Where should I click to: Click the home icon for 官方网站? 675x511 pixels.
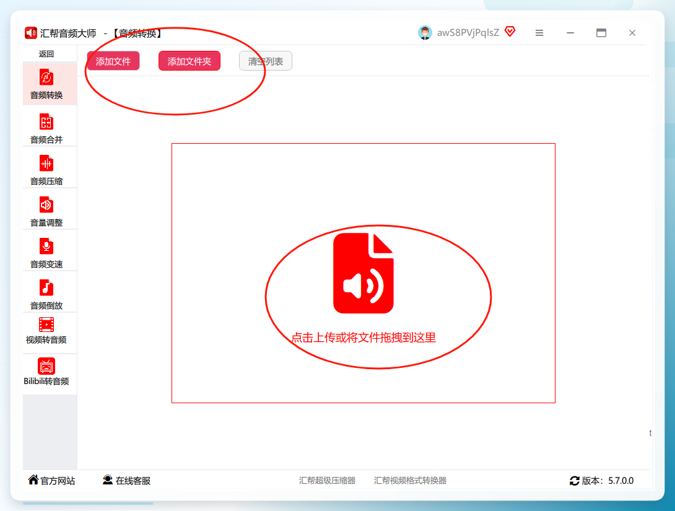point(33,479)
